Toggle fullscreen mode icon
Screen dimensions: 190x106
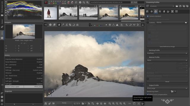pos(139,103)
